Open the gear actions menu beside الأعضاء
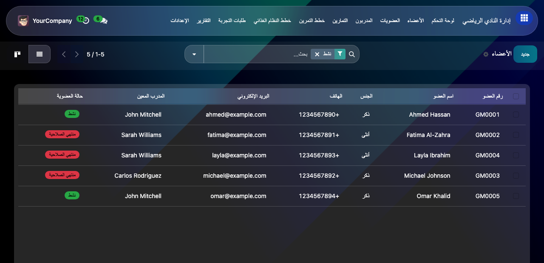Viewport: 544px width, 263px height. [486, 54]
